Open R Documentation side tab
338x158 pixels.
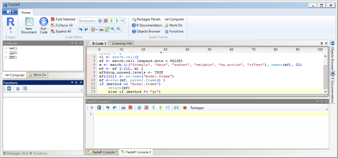point(332,88)
